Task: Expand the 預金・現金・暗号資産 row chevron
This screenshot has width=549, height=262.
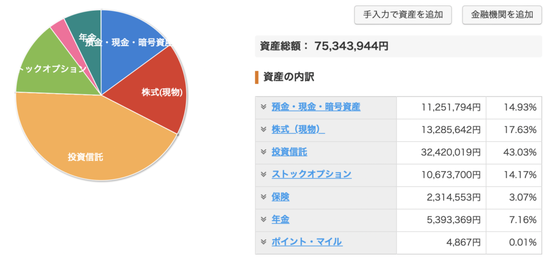Action: (x=264, y=107)
